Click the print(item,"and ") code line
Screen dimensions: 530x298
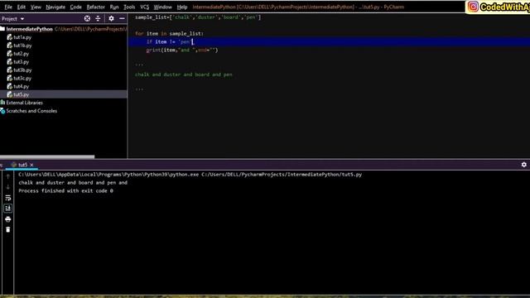point(182,50)
